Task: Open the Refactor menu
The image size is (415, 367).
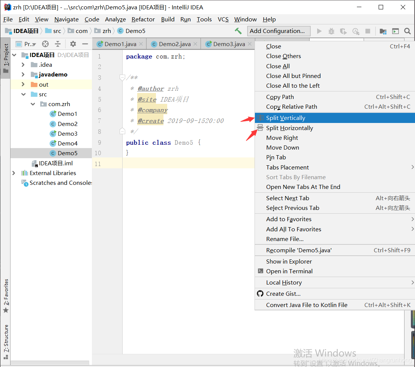Action: point(143,19)
